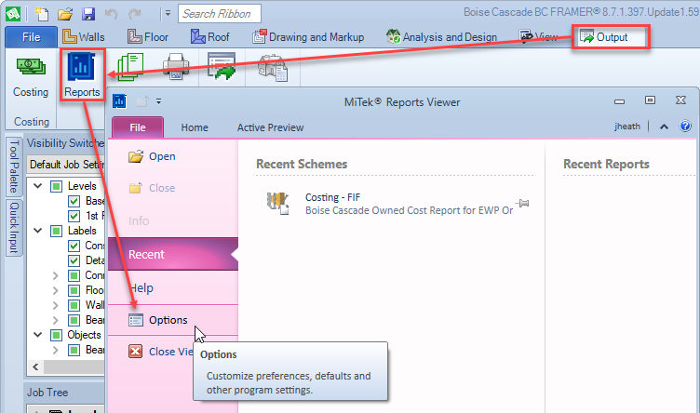Click inside the Search Ribbon field
This screenshot has height=413, width=700.
[x=220, y=14]
